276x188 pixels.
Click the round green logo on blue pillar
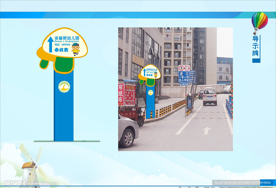tap(64, 87)
